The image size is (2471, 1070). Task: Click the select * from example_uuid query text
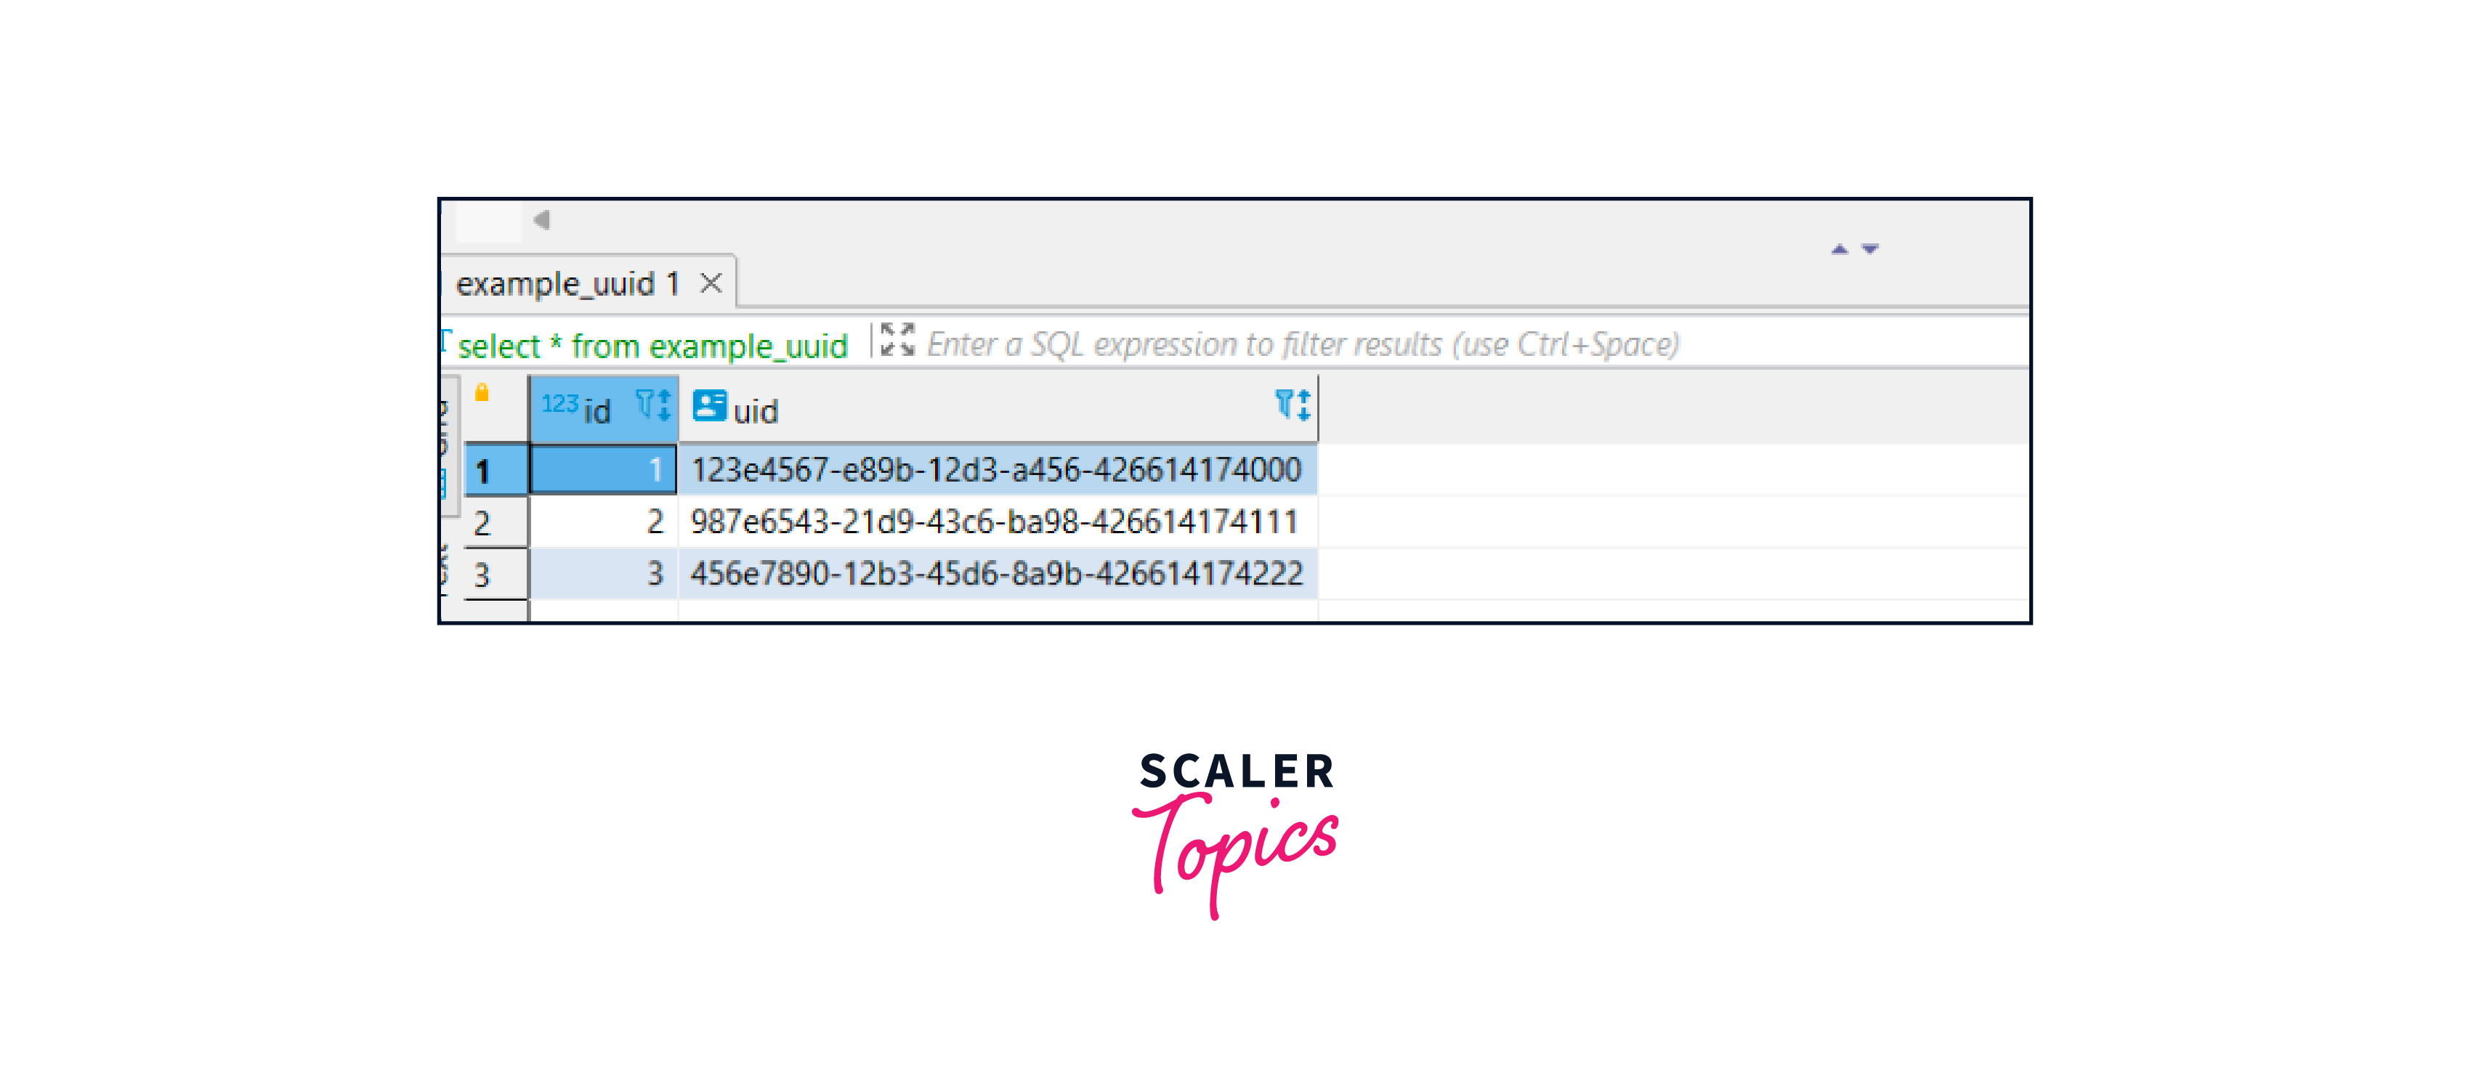652,345
